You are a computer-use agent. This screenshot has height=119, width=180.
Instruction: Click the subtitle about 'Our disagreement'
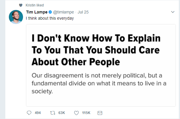98,82
